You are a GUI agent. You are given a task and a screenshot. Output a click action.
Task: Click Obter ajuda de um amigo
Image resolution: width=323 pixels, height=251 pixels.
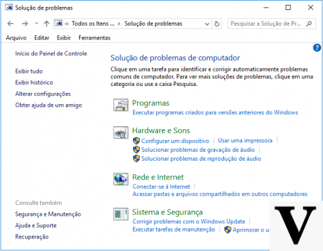pyautogui.click(x=48, y=105)
